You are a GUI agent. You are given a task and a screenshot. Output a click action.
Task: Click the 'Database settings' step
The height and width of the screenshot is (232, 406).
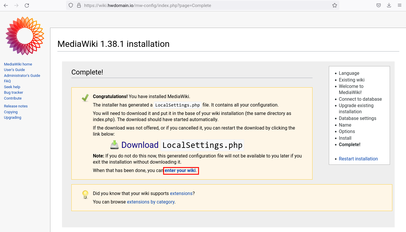tap(357, 118)
